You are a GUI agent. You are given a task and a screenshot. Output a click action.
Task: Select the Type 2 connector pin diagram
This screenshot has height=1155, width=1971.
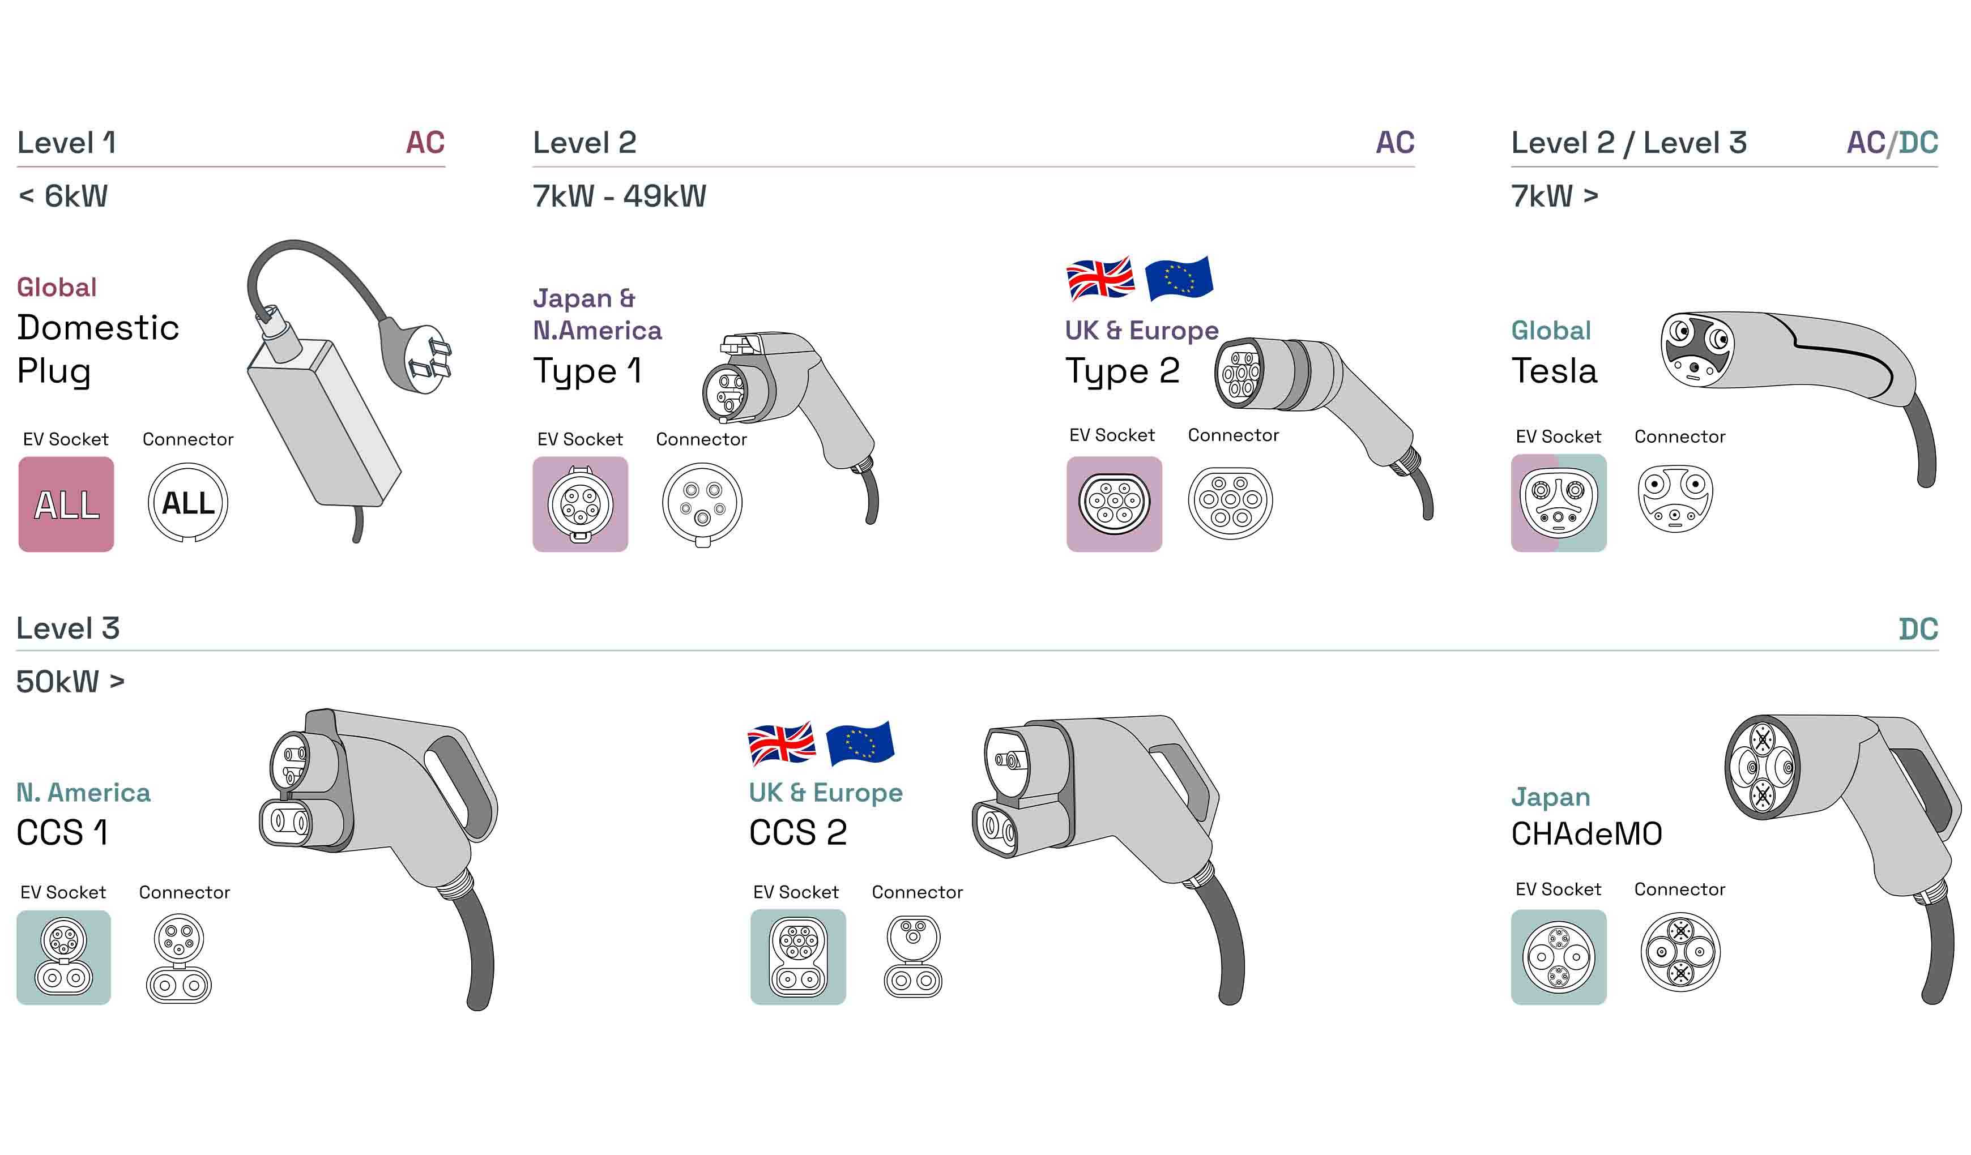point(1230,503)
